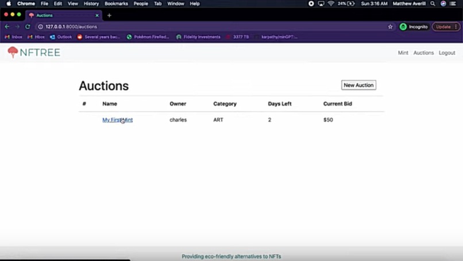Image resolution: width=463 pixels, height=261 pixels.
Task: Open the Wi-Fi status menu
Action: [331, 3]
